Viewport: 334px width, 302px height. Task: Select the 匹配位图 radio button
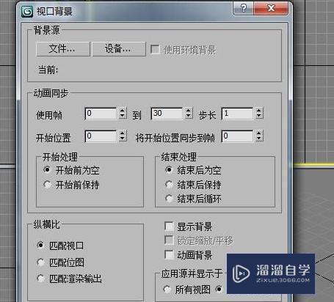click(x=40, y=262)
